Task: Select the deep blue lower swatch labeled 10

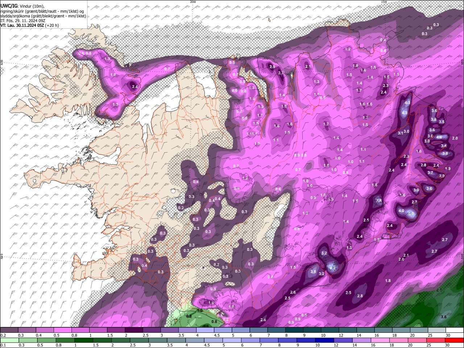Action: 324,340
